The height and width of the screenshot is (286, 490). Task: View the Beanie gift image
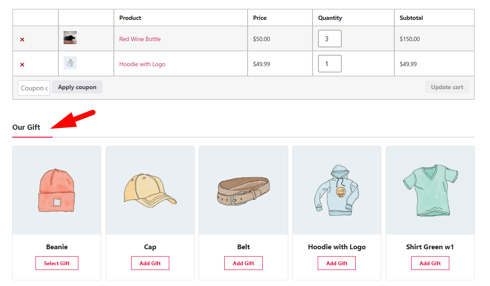point(57,190)
